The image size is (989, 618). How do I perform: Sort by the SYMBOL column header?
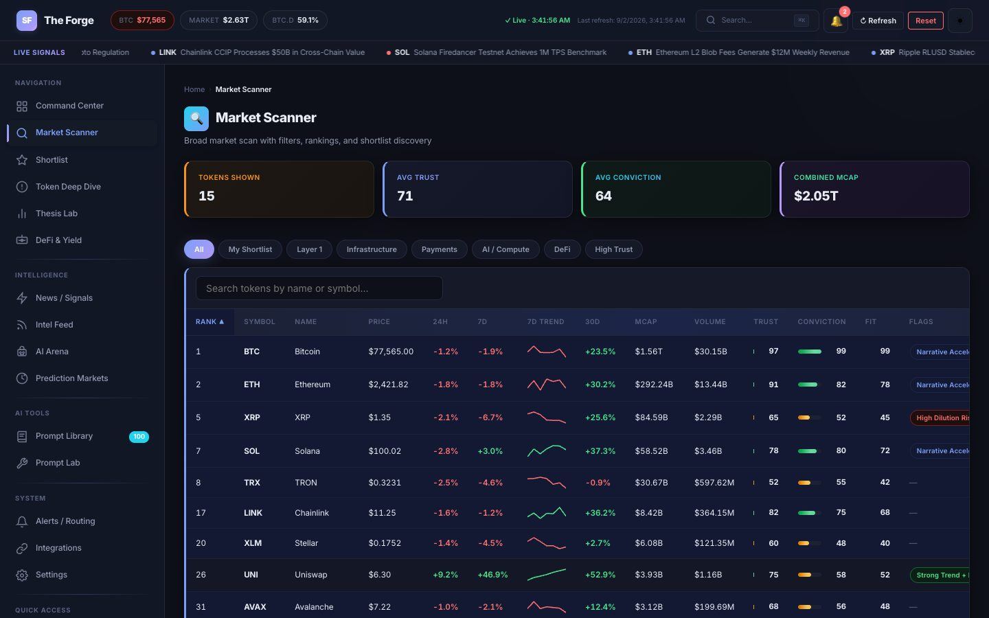pos(260,322)
